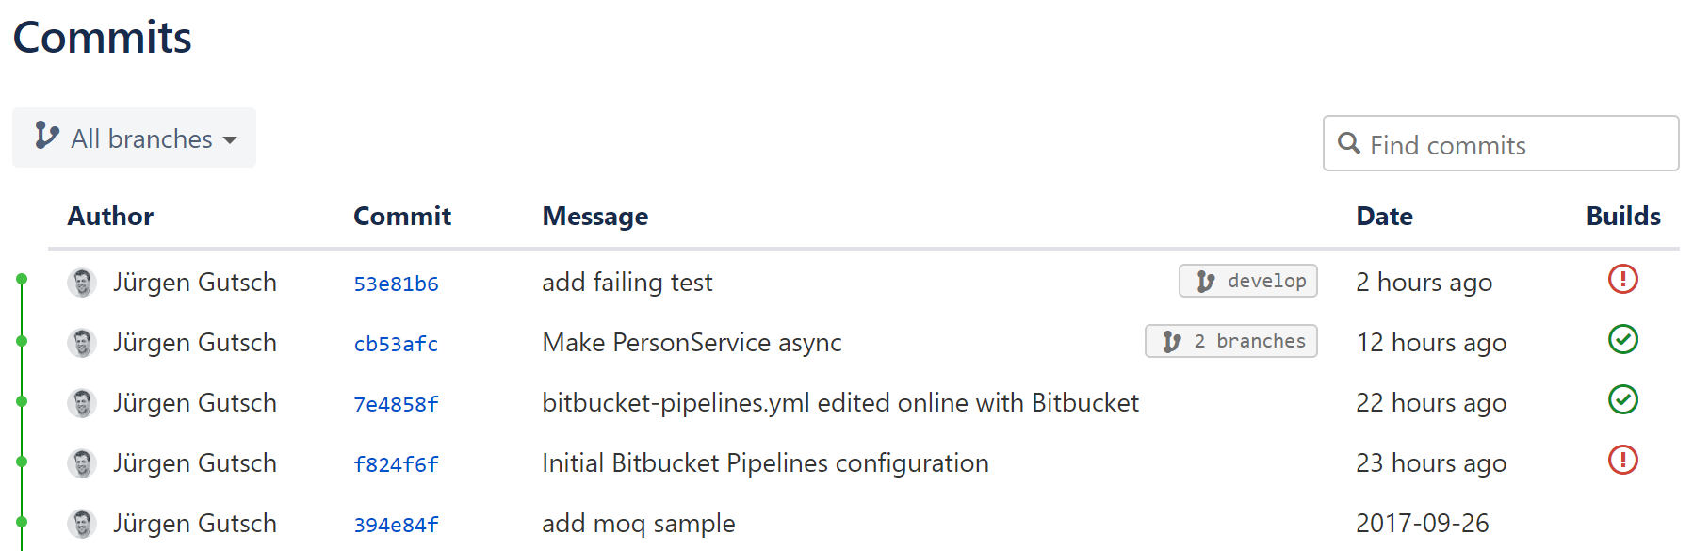Expand the '2 branches' badge
The height and width of the screenshot is (551, 1693).
(x=1230, y=341)
